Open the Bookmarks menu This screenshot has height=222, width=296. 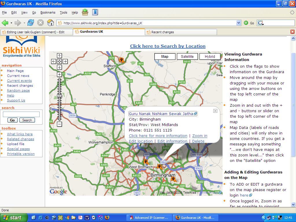click(48, 12)
